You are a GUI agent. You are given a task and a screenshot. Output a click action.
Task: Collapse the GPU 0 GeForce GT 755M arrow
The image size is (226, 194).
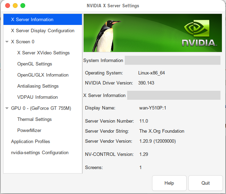[x=7, y=108]
